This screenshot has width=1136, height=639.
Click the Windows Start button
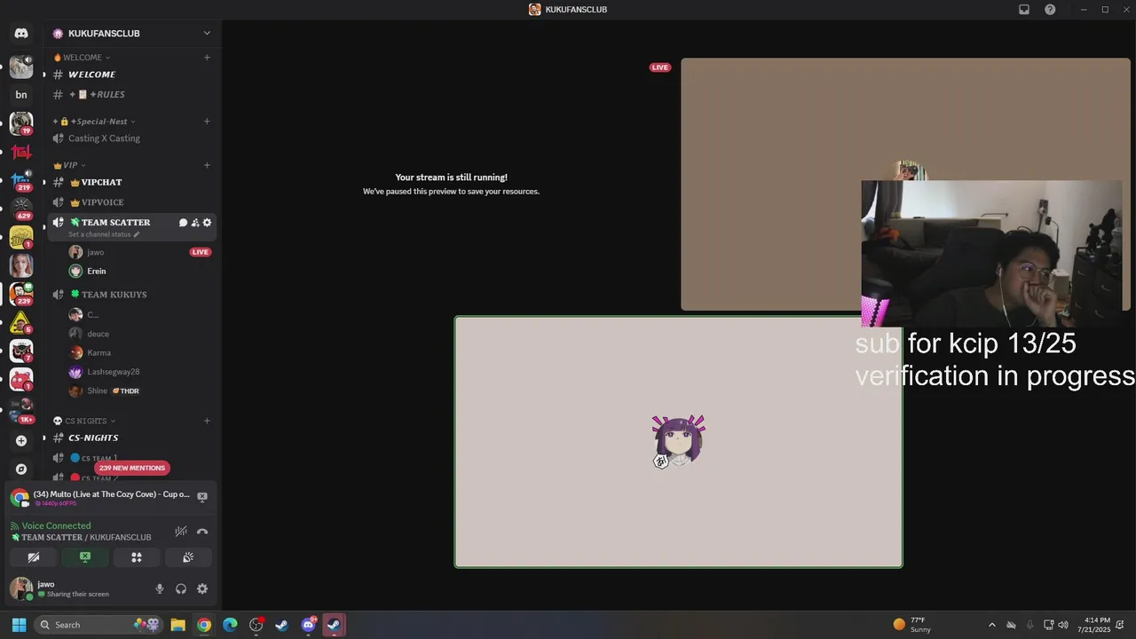point(19,625)
